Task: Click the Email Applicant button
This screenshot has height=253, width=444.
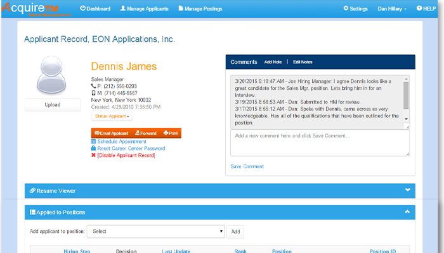Action: tap(112, 133)
